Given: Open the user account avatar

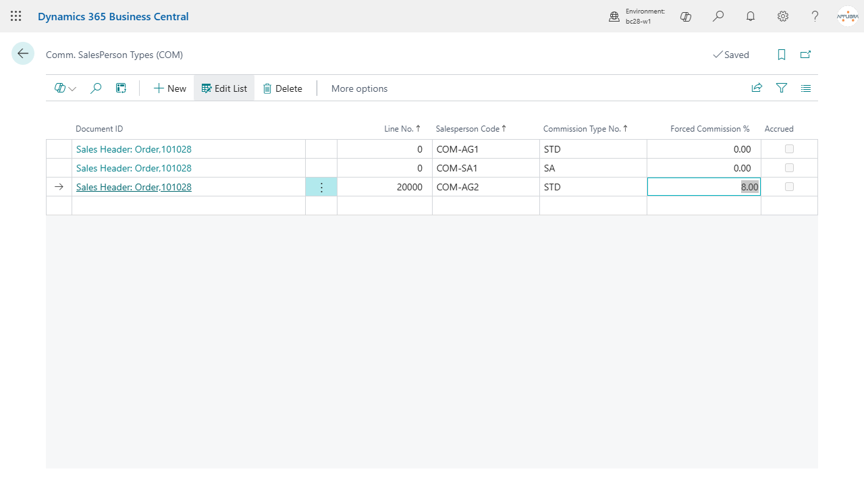Looking at the screenshot, I should click(x=848, y=16).
